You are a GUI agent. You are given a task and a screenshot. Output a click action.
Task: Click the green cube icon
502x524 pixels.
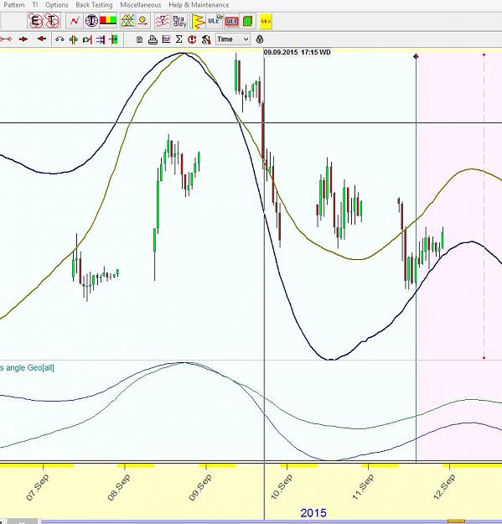(x=247, y=22)
